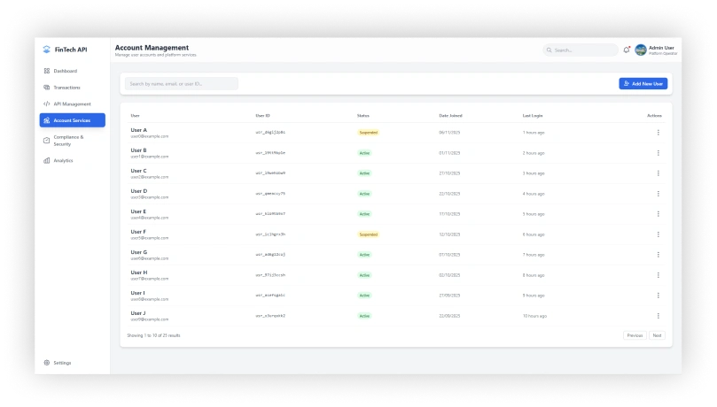Open actions menu for User D
The width and height of the screenshot is (717, 407).
[x=658, y=194]
